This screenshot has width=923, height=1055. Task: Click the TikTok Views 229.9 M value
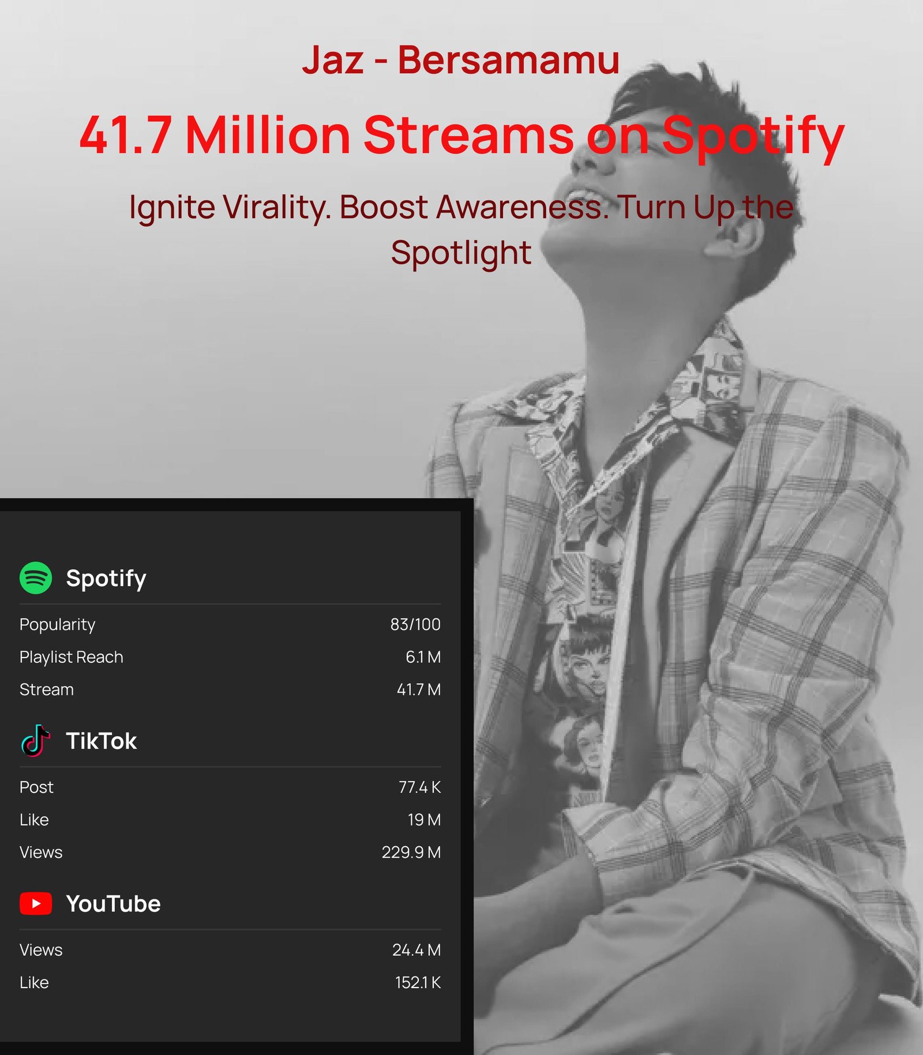coord(411,852)
